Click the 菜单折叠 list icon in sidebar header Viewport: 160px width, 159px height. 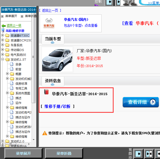click(x=22, y=16)
